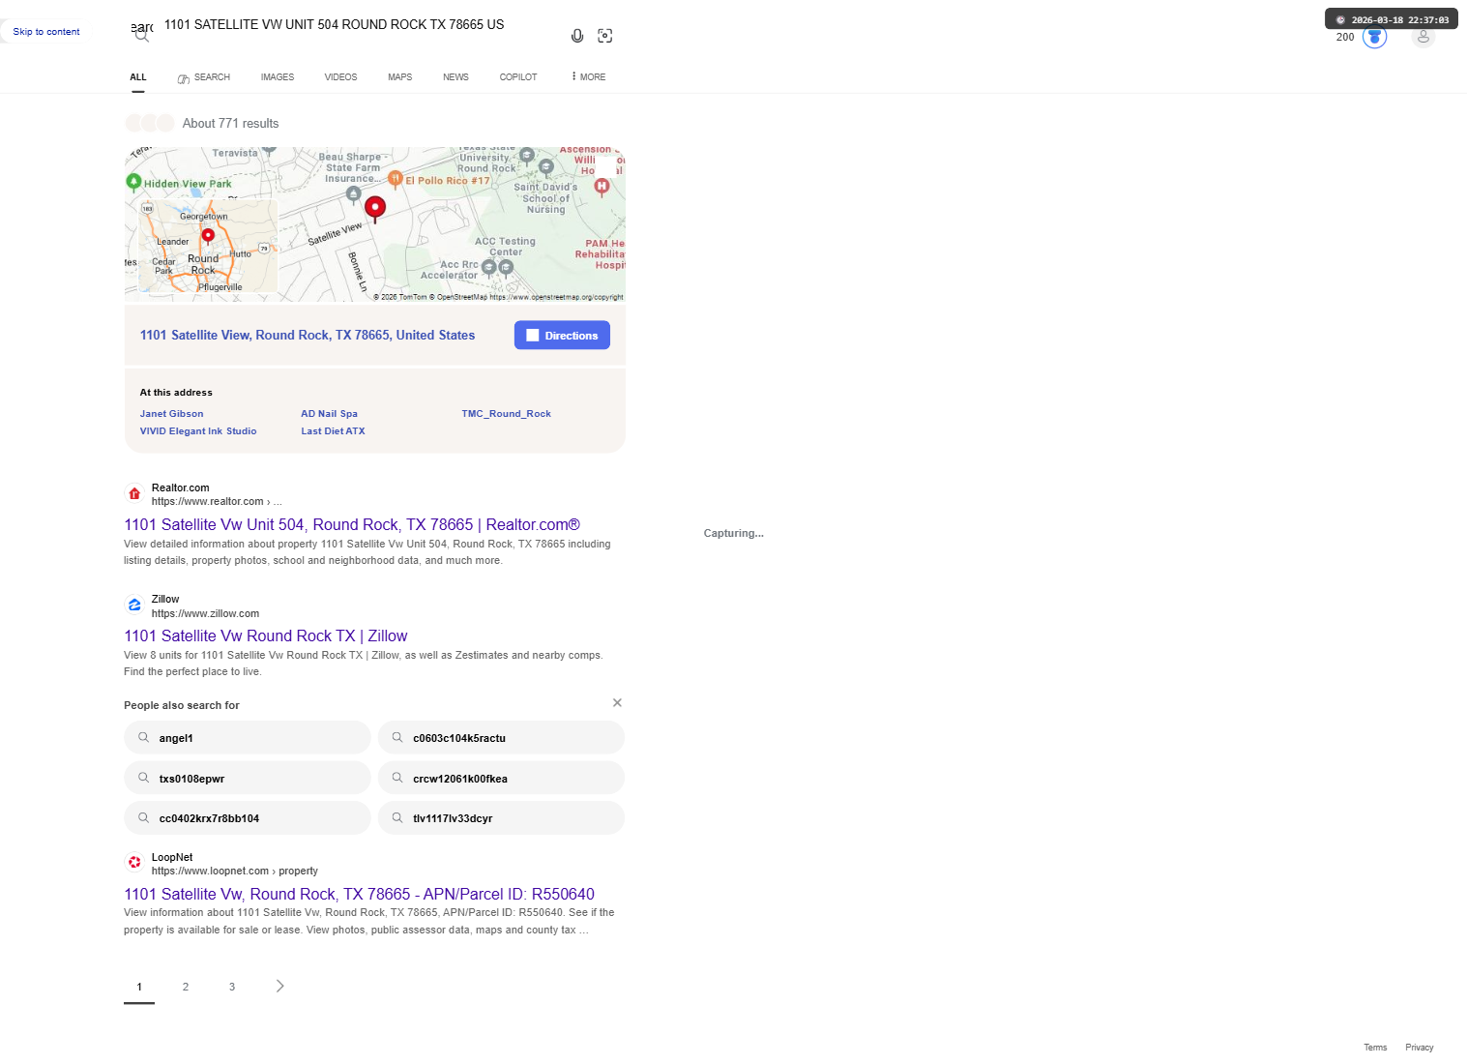Viewport: 1467px width, 1064px height.
Task: Click the Directions button
Action: pyautogui.click(x=562, y=336)
